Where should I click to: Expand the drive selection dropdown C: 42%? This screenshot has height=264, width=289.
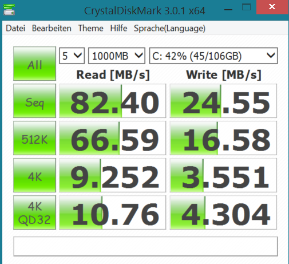click(x=213, y=56)
